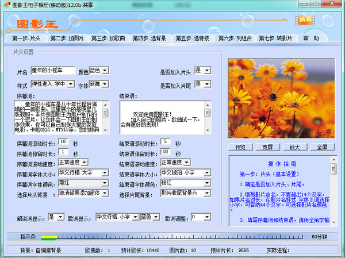Screen dimensions: 345x258
Task: Expand the 是否加入片头 dropdown
Action: pyautogui.click(x=207, y=70)
